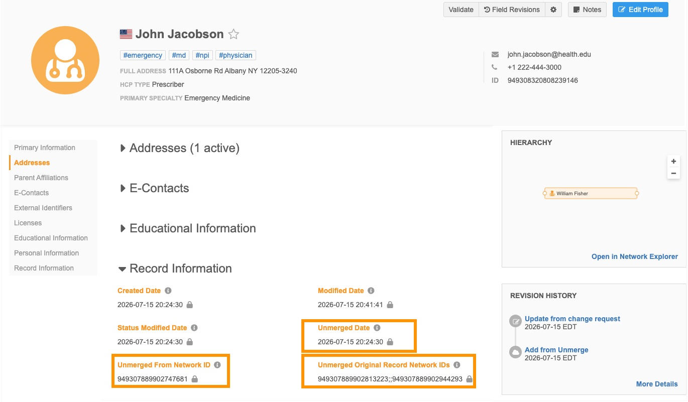Open in Network Explorer link
688x402 pixels.
coord(635,256)
